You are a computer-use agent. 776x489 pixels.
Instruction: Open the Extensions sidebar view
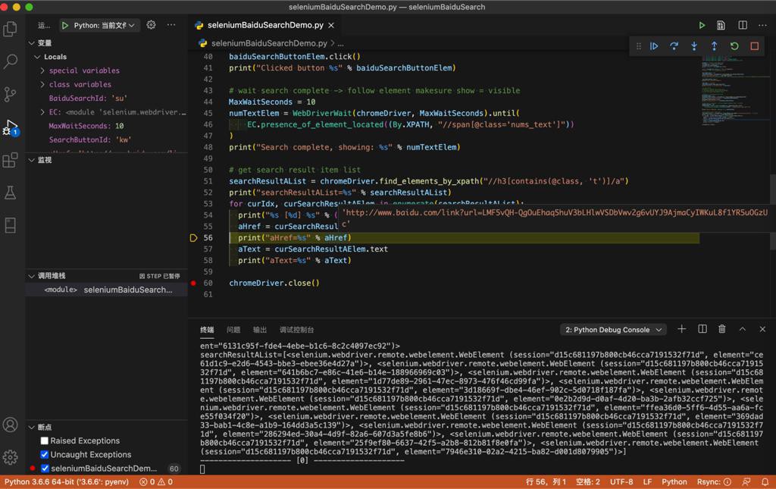(11, 160)
